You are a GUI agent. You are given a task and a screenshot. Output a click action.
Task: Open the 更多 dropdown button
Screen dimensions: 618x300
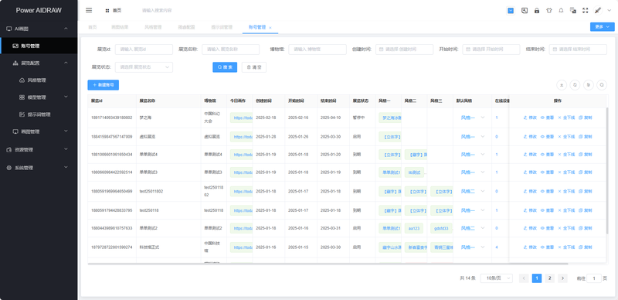(603, 27)
